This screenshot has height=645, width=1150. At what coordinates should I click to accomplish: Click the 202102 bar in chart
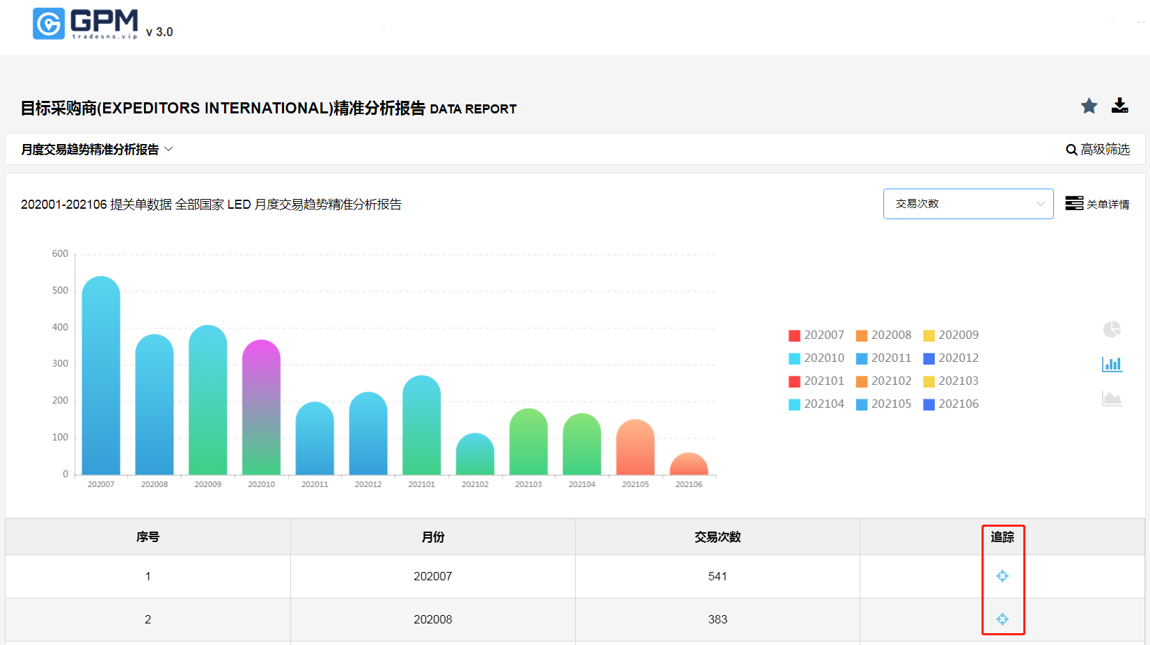475,454
